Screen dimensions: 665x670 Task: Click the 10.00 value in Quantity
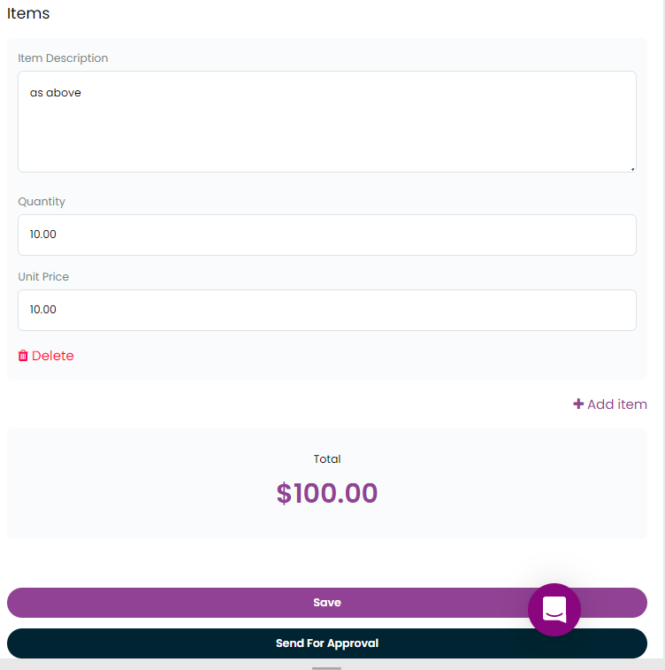click(43, 235)
